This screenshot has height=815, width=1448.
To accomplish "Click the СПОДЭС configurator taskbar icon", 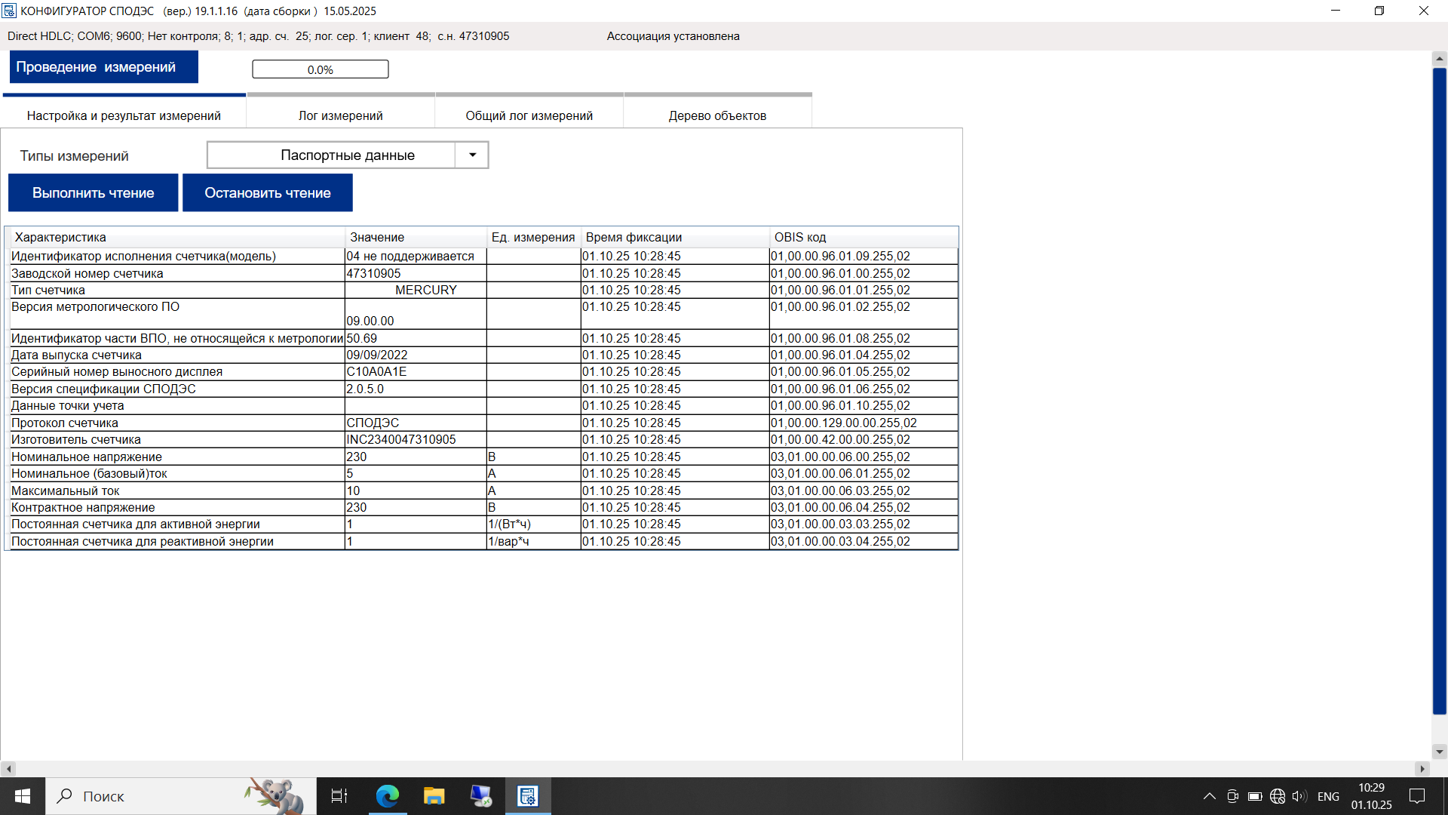I will (528, 796).
